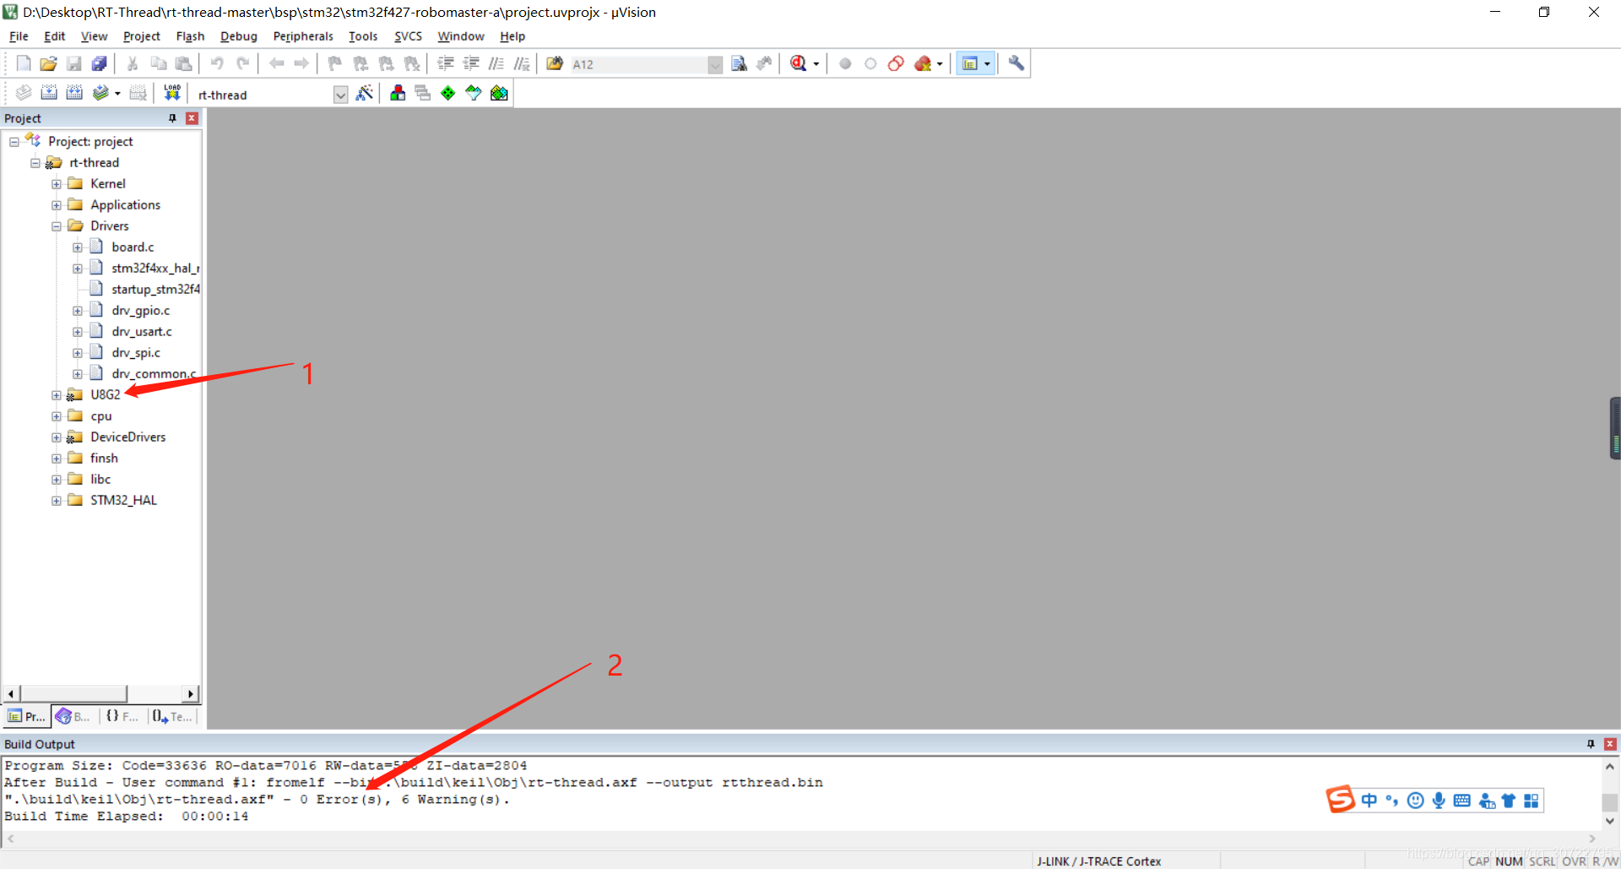Build target icon
The image size is (1621, 869).
click(49, 93)
